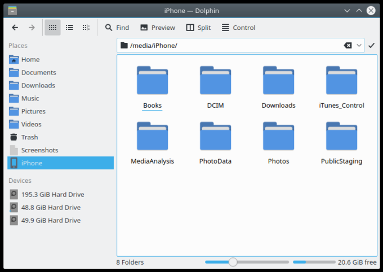Select the 195.3 GiB Hard Drive
The image size is (383, 272).
(52, 194)
